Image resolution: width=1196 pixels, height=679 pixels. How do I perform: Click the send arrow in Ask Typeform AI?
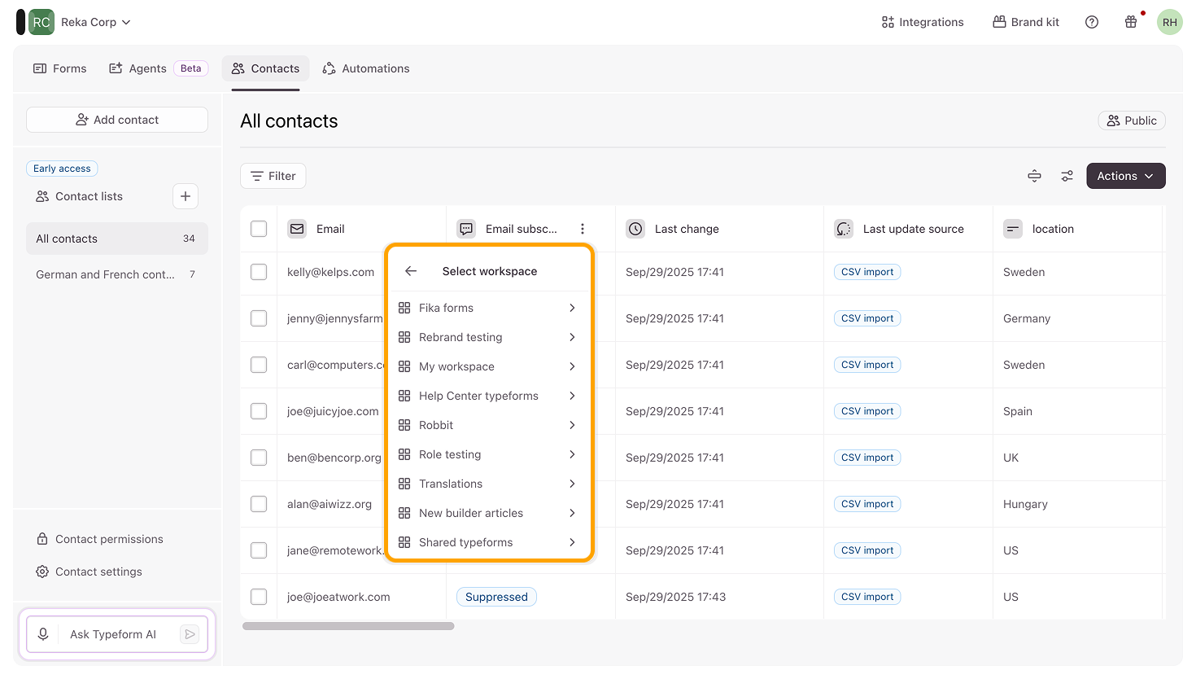pyautogui.click(x=190, y=634)
